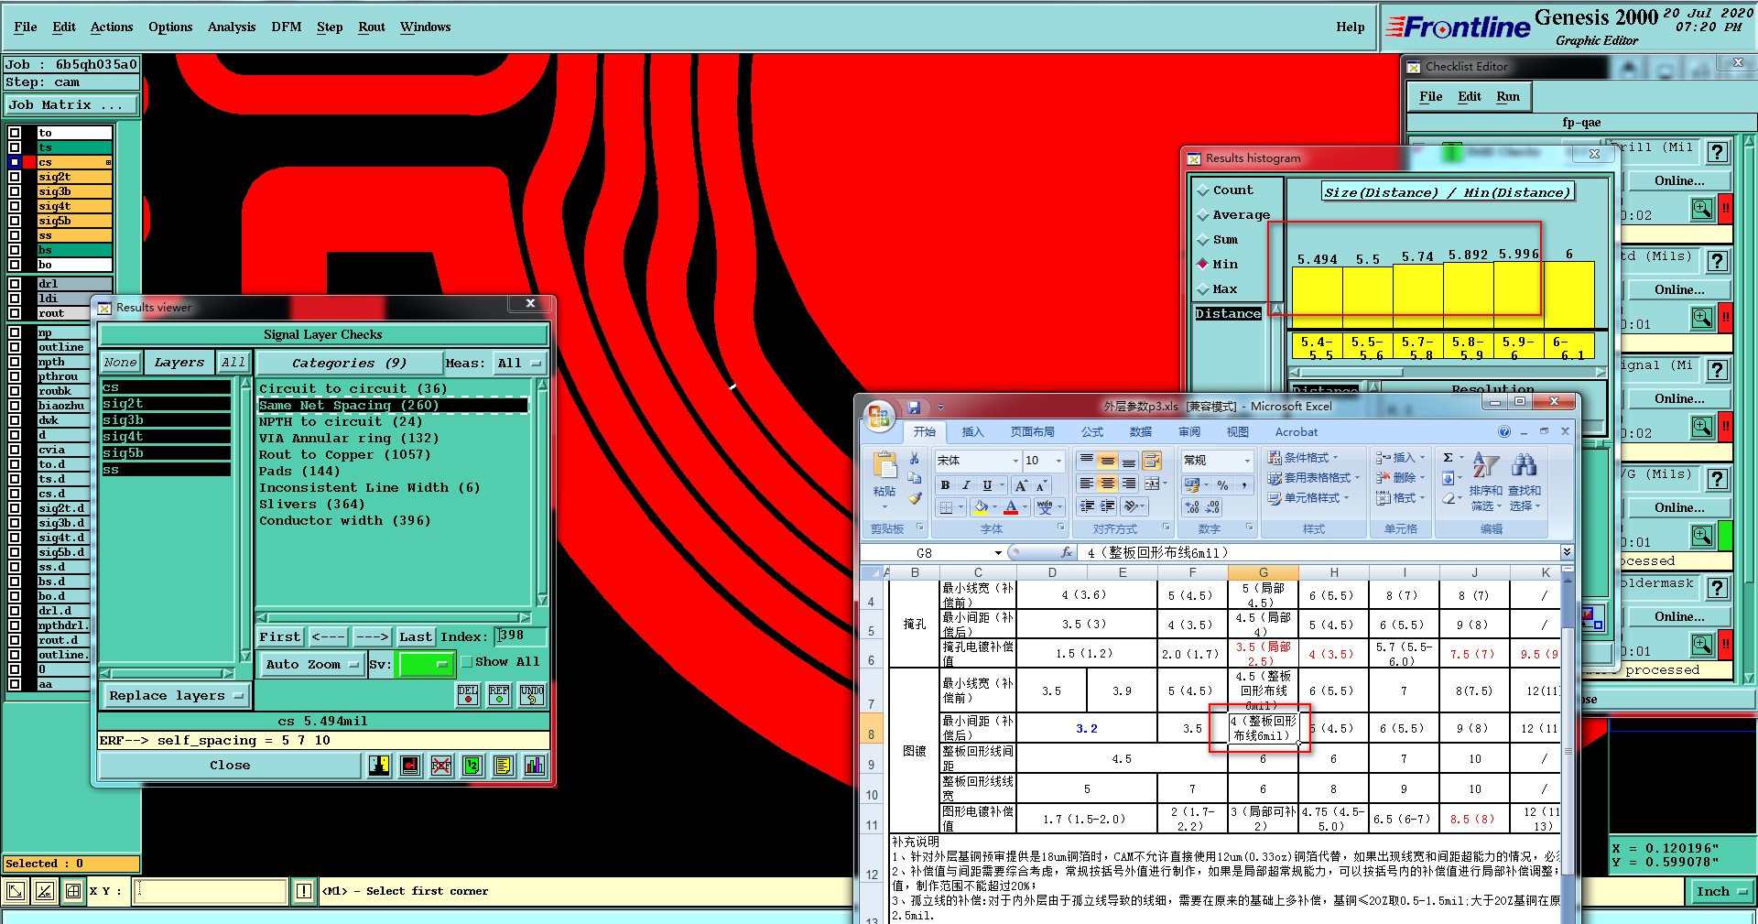Open the Rout menu

(371, 27)
